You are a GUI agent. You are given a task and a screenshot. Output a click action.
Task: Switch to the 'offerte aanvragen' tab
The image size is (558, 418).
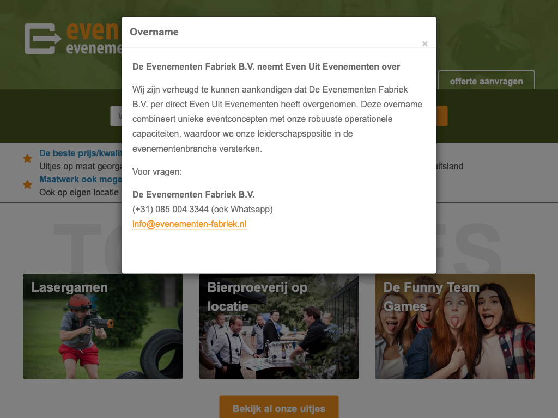[x=486, y=81]
